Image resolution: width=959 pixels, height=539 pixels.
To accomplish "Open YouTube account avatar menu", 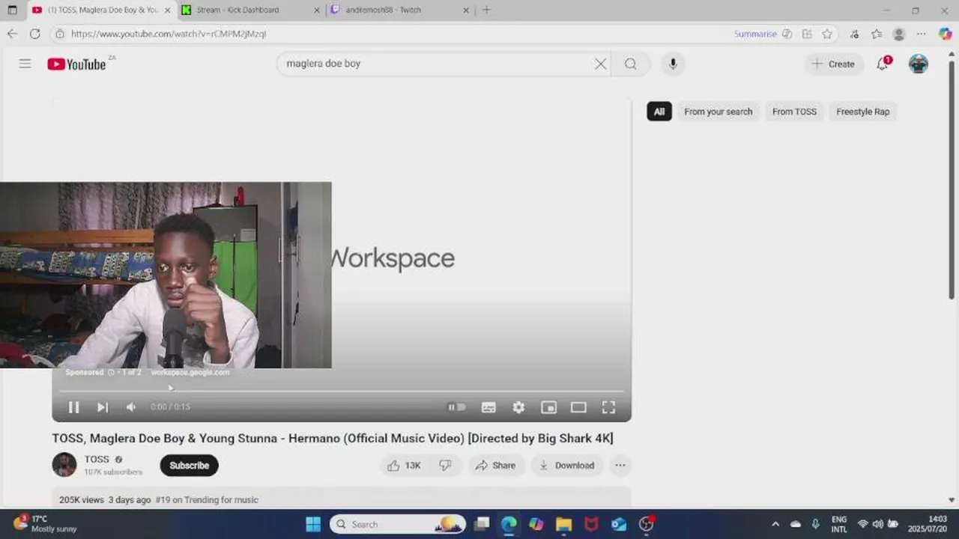I will tap(919, 64).
